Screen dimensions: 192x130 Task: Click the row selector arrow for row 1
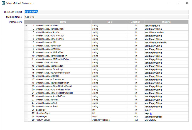tap(26, 25)
